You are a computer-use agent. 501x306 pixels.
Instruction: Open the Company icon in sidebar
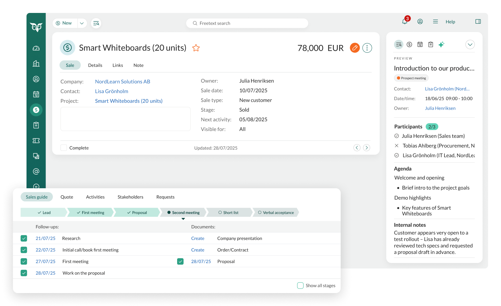36,64
